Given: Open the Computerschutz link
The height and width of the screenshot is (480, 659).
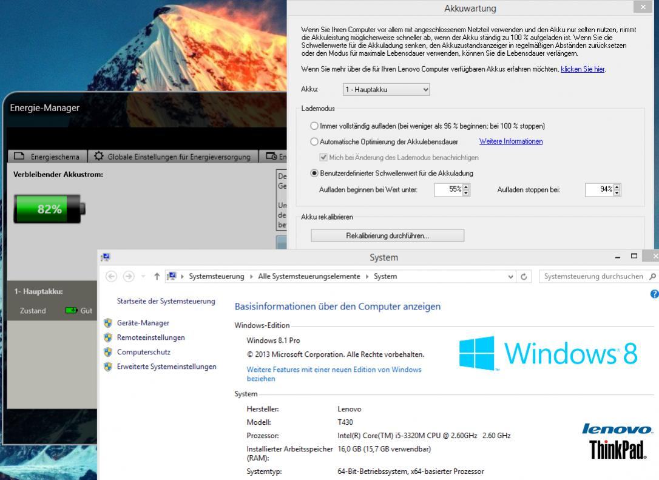Looking at the screenshot, I should point(144,352).
